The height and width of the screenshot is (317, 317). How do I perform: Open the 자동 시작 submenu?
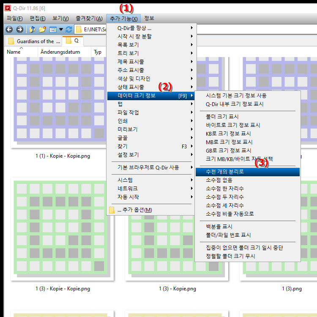click(150, 197)
